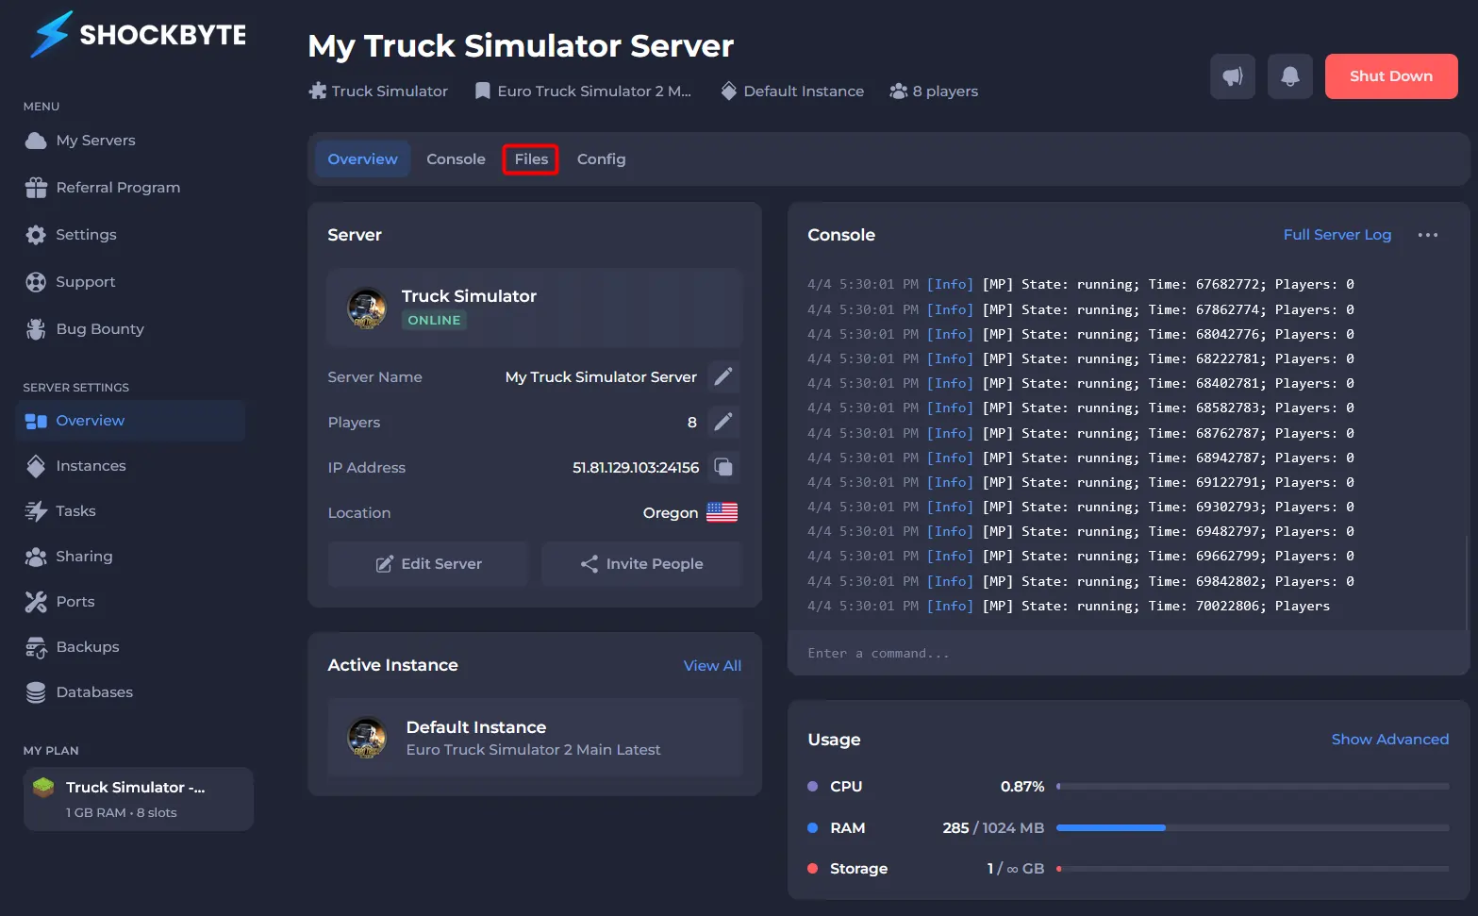Open the Tasks section
The image size is (1478, 916).
click(60, 511)
